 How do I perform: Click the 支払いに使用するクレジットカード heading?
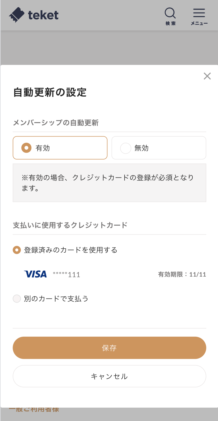point(70,225)
